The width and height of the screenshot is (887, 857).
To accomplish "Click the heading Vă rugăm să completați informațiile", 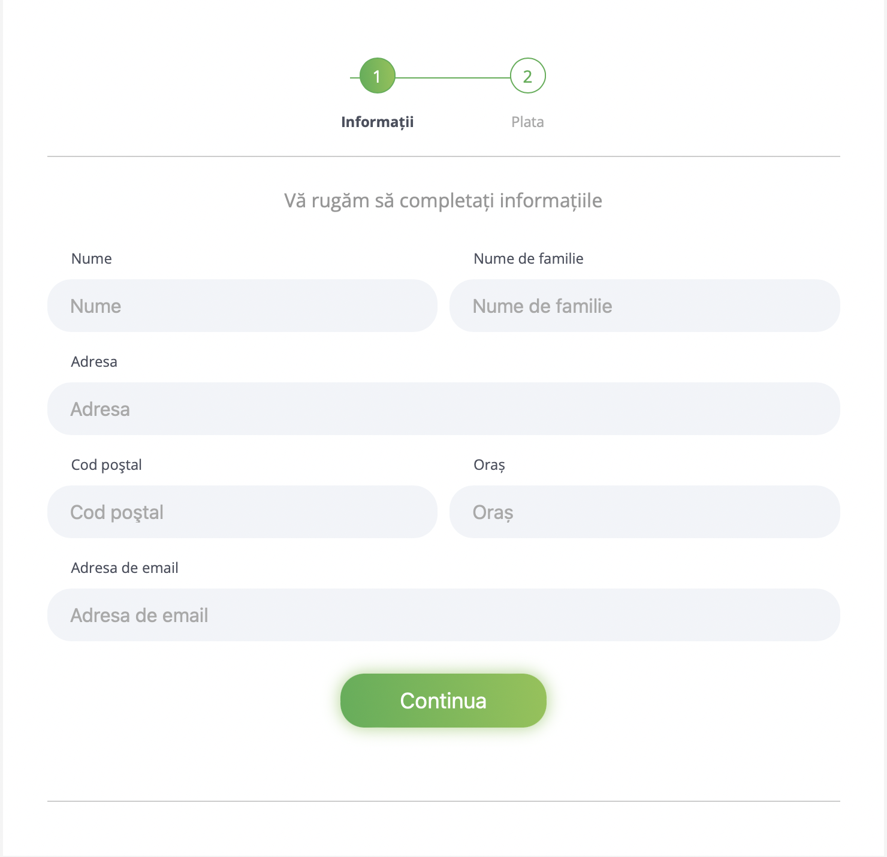I will (x=443, y=200).
